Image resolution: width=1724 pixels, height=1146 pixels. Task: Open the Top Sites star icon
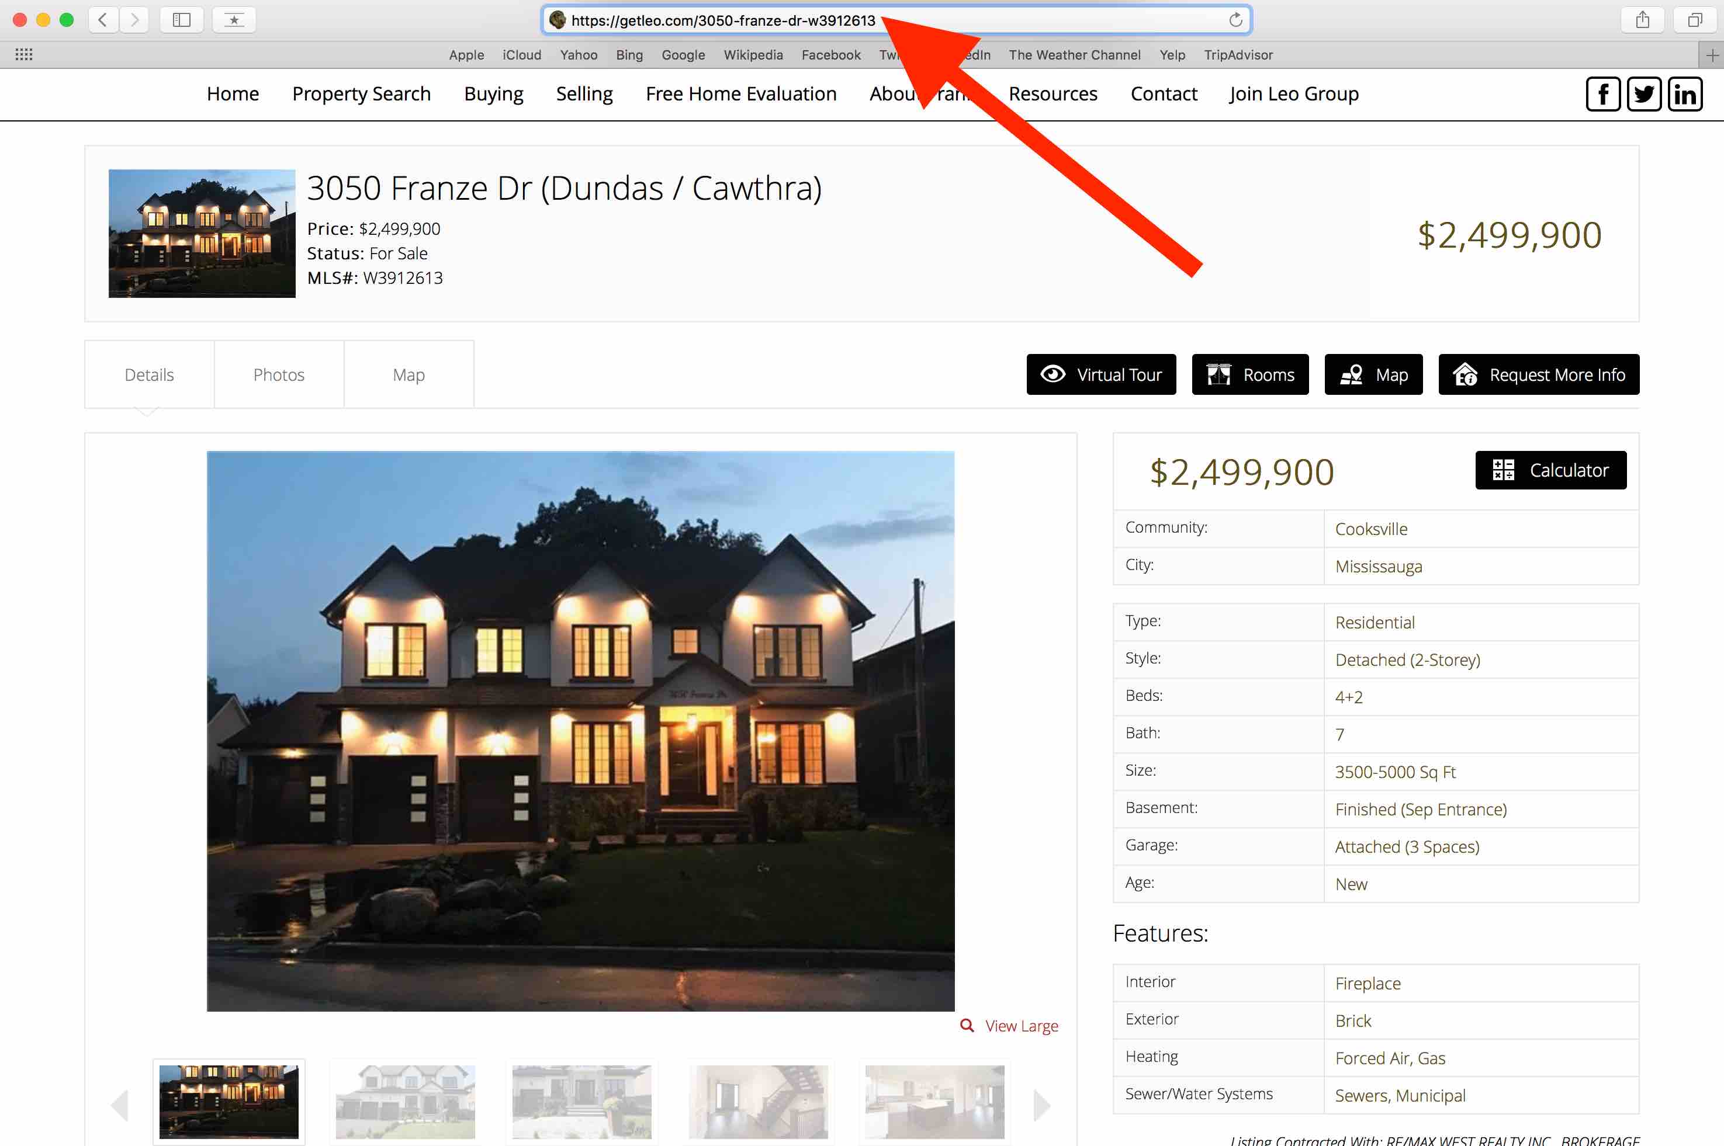tap(234, 20)
